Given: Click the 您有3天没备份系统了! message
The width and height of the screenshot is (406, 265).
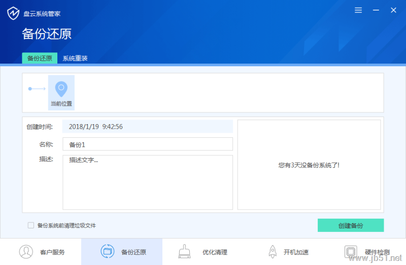Looking at the screenshot, I should click(309, 165).
